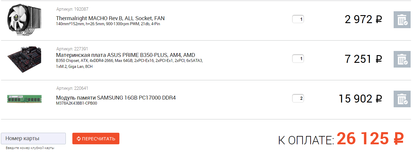413x152 pixels.
Task: Edit quantity field for ASUS PRIME motherboard
Action: tap(298, 59)
